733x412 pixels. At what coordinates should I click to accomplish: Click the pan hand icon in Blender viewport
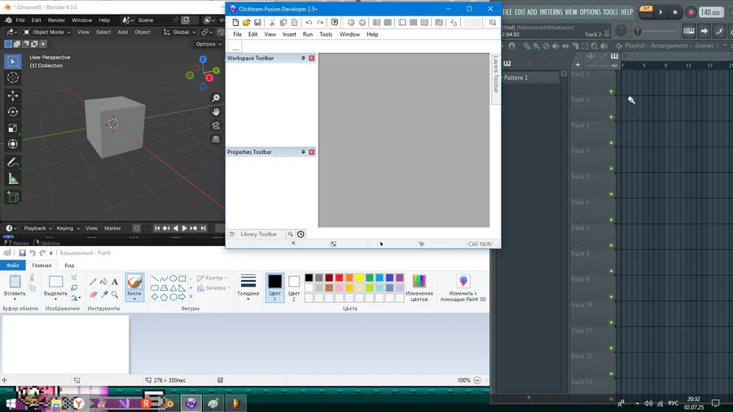216,112
